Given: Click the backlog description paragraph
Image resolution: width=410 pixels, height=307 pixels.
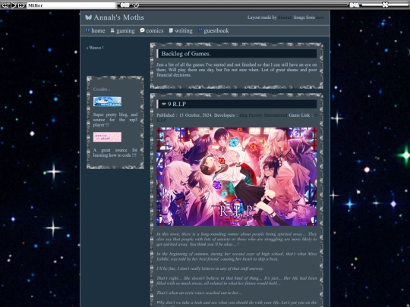Looking at the screenshot, I should coord(237,70).
